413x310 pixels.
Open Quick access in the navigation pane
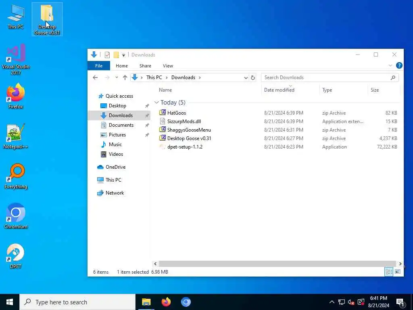tap(119, 96)
